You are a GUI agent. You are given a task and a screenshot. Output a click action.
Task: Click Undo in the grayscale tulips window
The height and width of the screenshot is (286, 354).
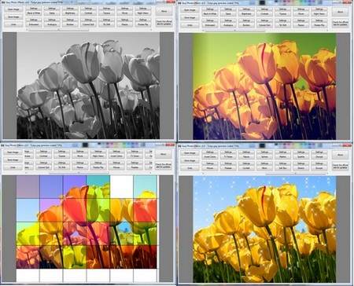pyautogui.click(x=13, y=24)
